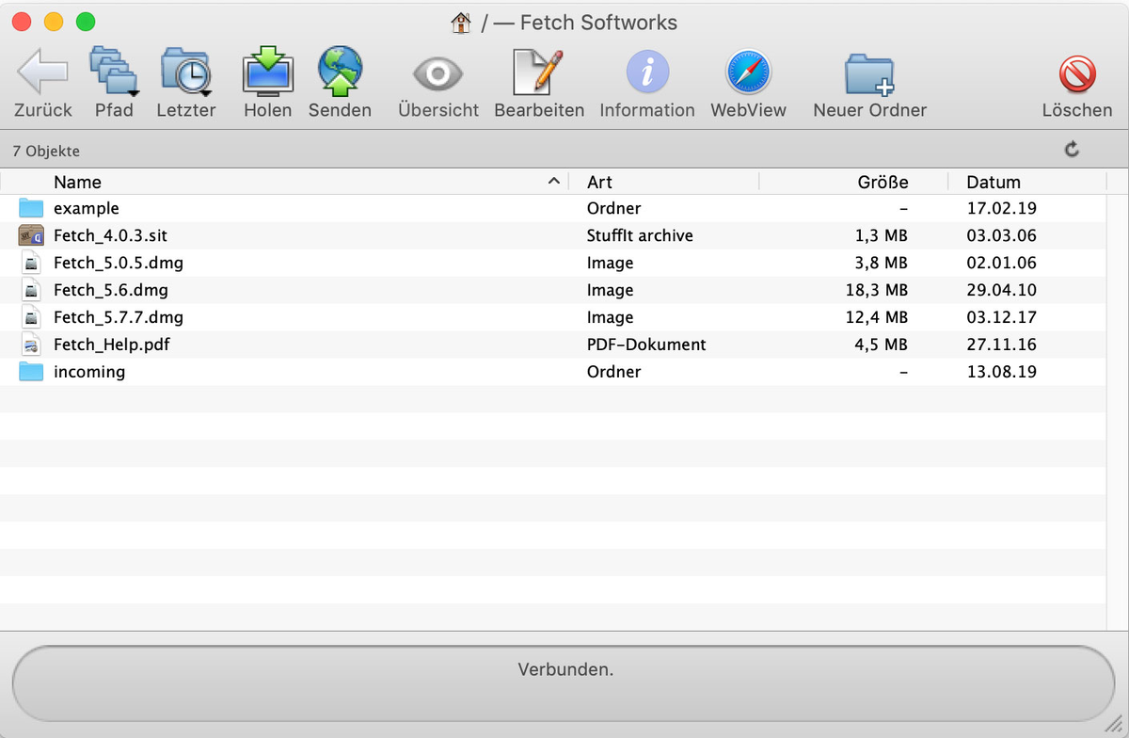Select the Fetch_5.7.7.dmg file icon
The image size is (1129, 738).
click(x=32, y=317)
